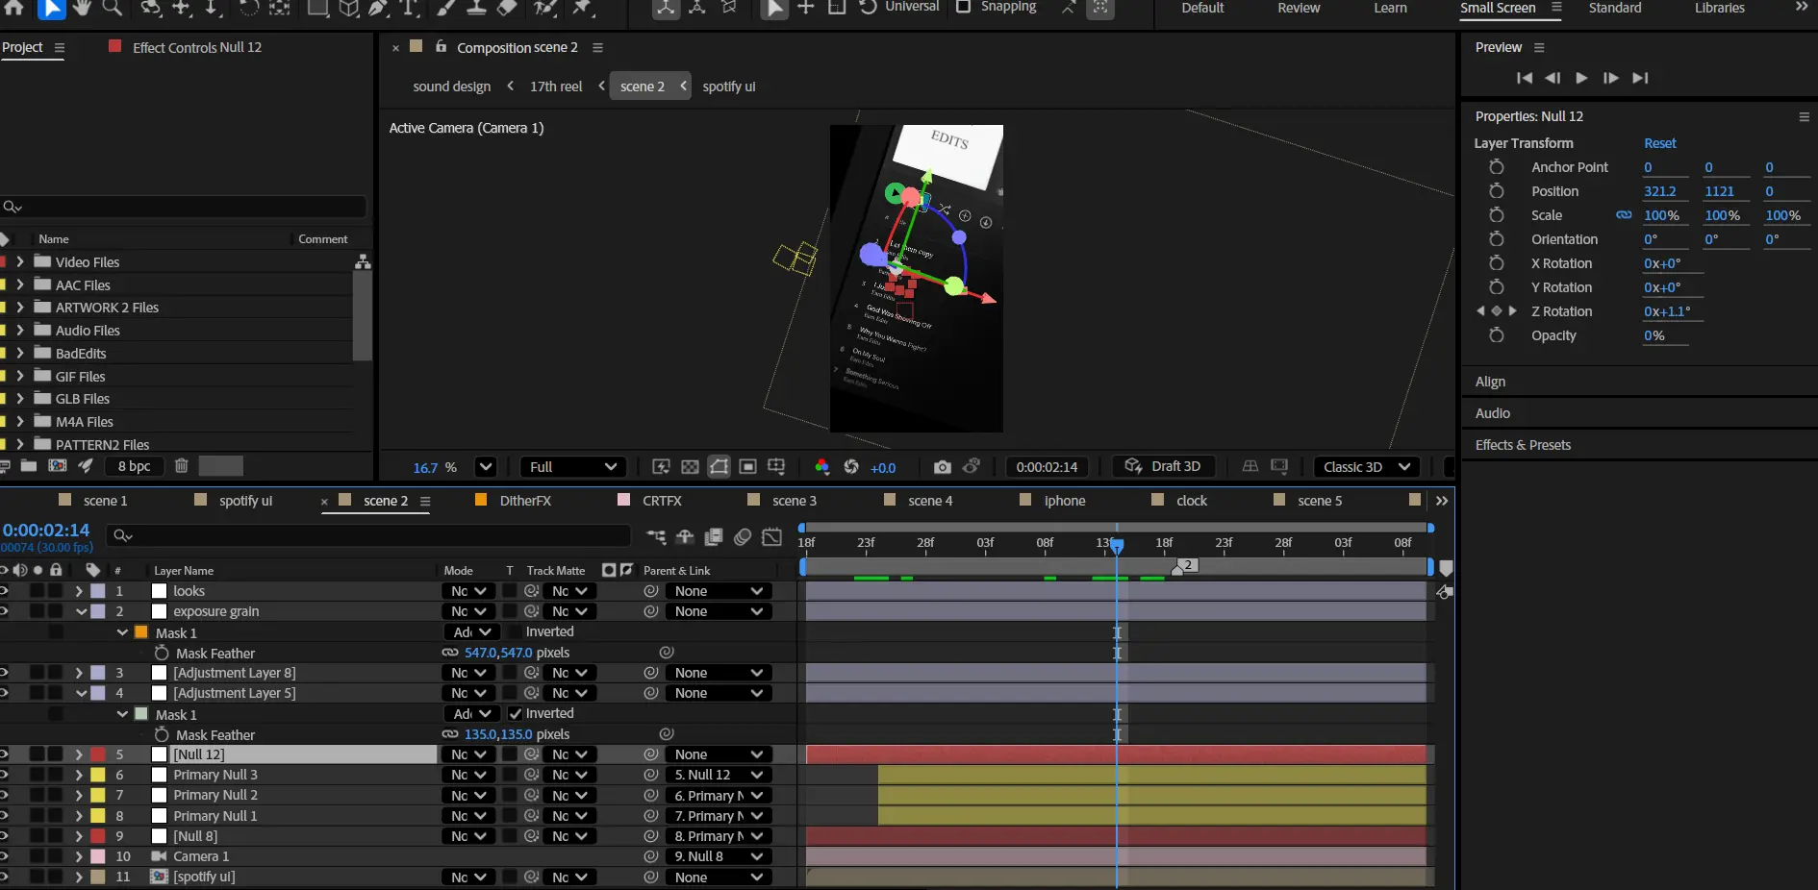The image size is (1818, 890).
Task: Toggle transparency grid in viewer
Action: pos(690,467)
